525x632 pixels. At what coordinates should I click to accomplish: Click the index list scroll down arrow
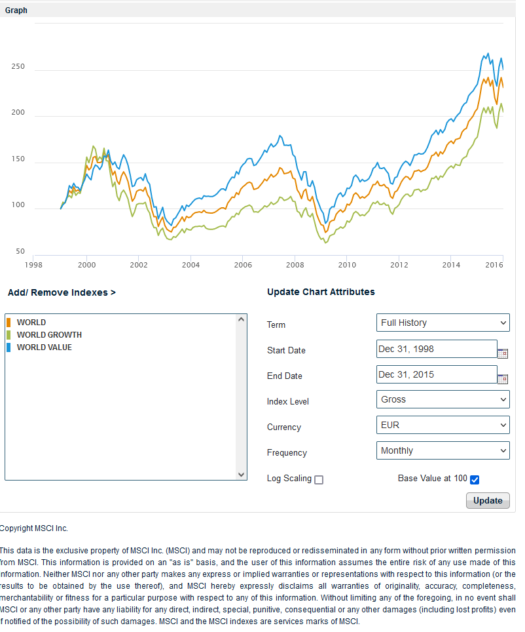tap(241, 474)
